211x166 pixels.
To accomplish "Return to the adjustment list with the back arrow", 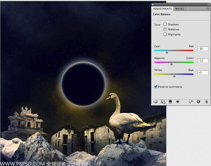I will (155, 102).
